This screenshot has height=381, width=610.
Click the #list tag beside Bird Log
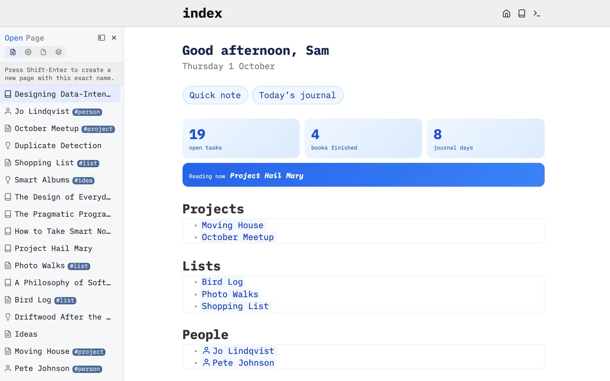click(65, 301)
